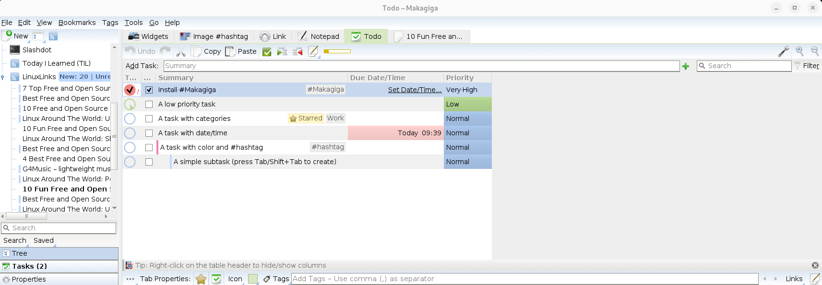
Task: Open the edit task pencil toolbar icon
Action: click(x=313, y=51)
